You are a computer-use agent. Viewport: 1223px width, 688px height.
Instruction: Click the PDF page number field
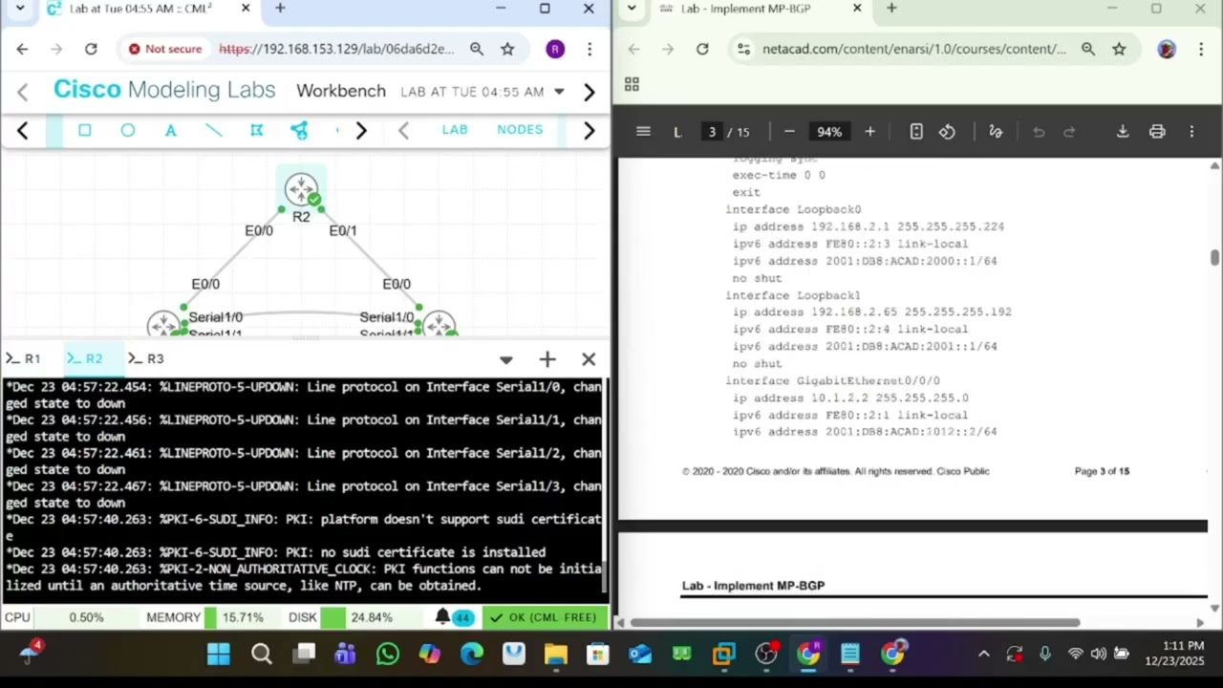(x=712, y=132)
